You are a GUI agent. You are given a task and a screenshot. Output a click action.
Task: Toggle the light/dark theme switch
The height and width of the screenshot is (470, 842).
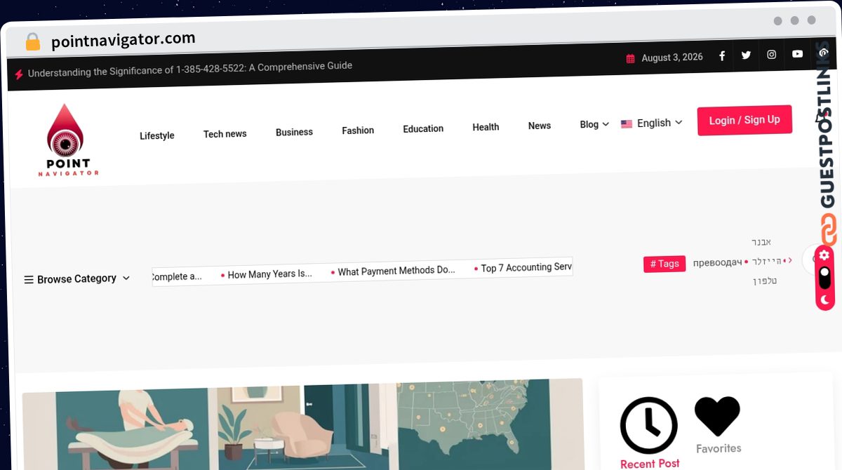point(824,277)
